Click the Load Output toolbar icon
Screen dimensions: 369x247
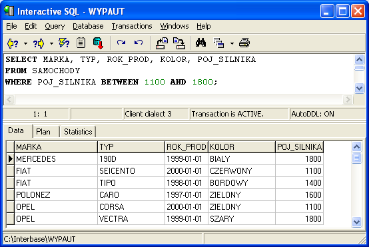tap(179, 43)
